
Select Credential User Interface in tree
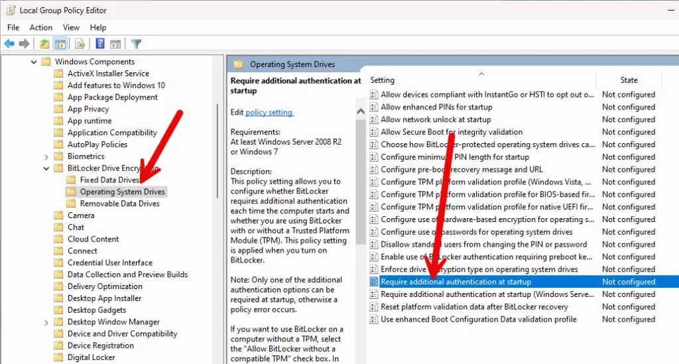(110, 263)
